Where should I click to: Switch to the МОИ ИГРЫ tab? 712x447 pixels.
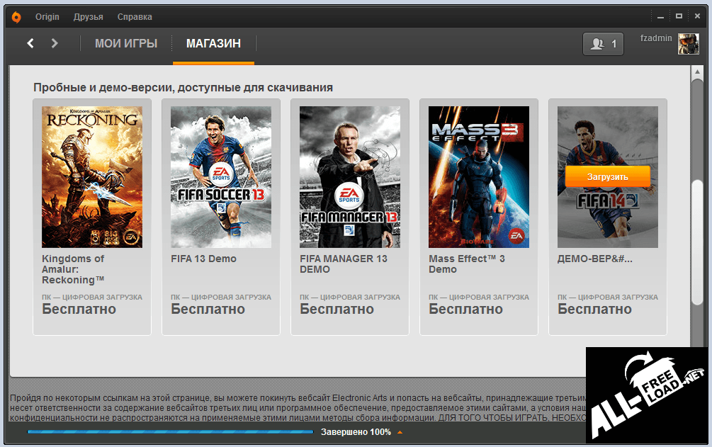(126, 44)
